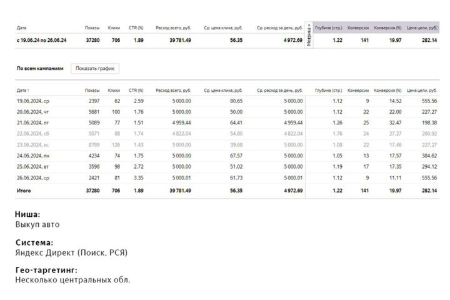The image size is (450, 300).
Task: Collapse the vertical "Метрика" expander
Action: pyautogui.click(x=309, y=35)
